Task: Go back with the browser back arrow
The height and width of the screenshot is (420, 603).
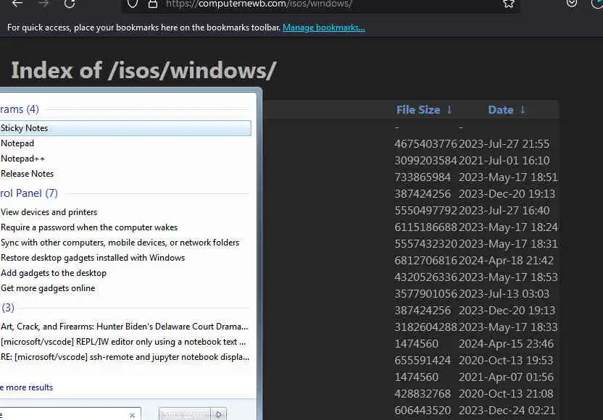Action: click(17, 4)
